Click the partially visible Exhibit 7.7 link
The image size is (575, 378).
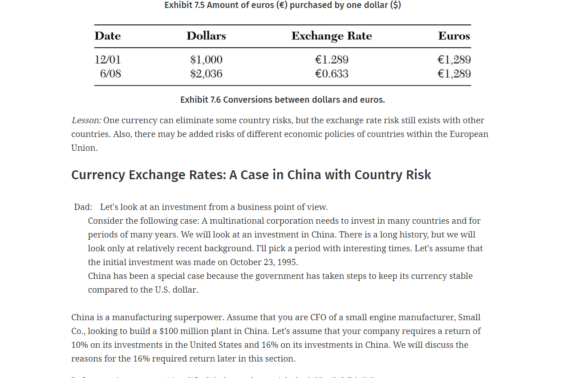[x=352, y=377]
